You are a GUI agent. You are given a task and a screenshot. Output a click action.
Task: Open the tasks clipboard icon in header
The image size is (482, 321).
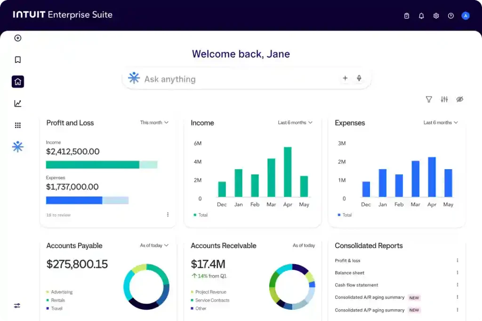[406, 16]
